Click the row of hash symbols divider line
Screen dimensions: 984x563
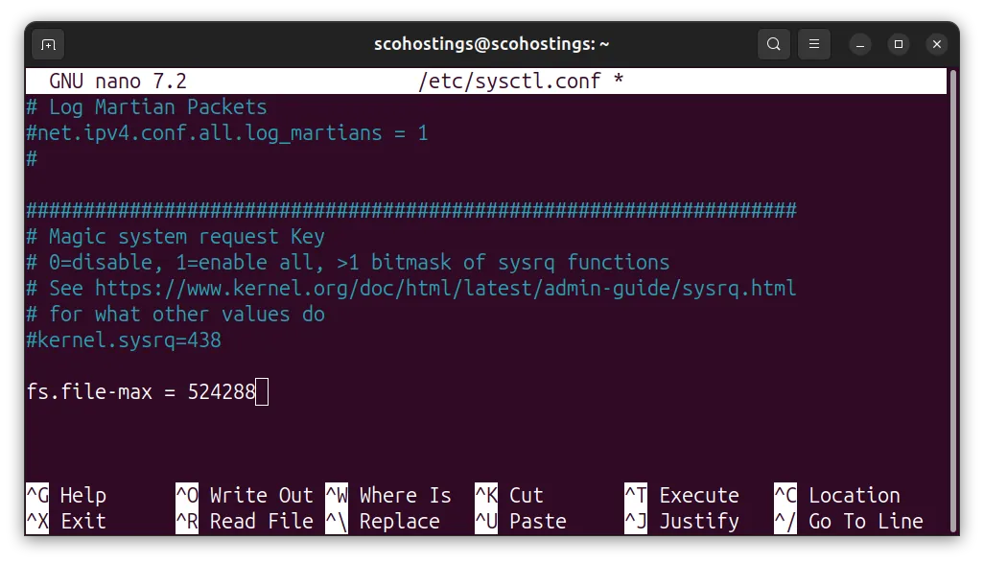pyautogui.click(x=411, y=210)
